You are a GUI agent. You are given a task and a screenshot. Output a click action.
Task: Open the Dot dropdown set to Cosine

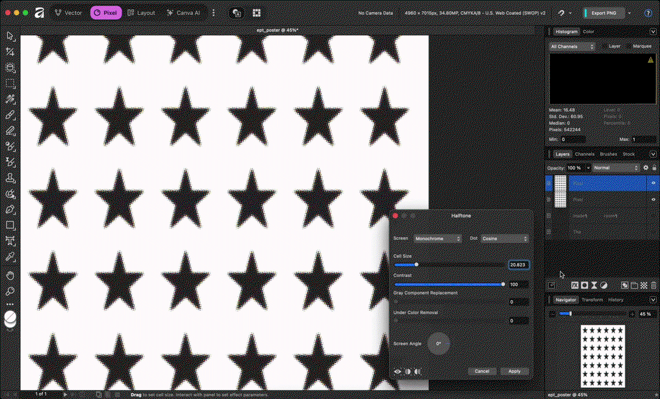(504, 239)
